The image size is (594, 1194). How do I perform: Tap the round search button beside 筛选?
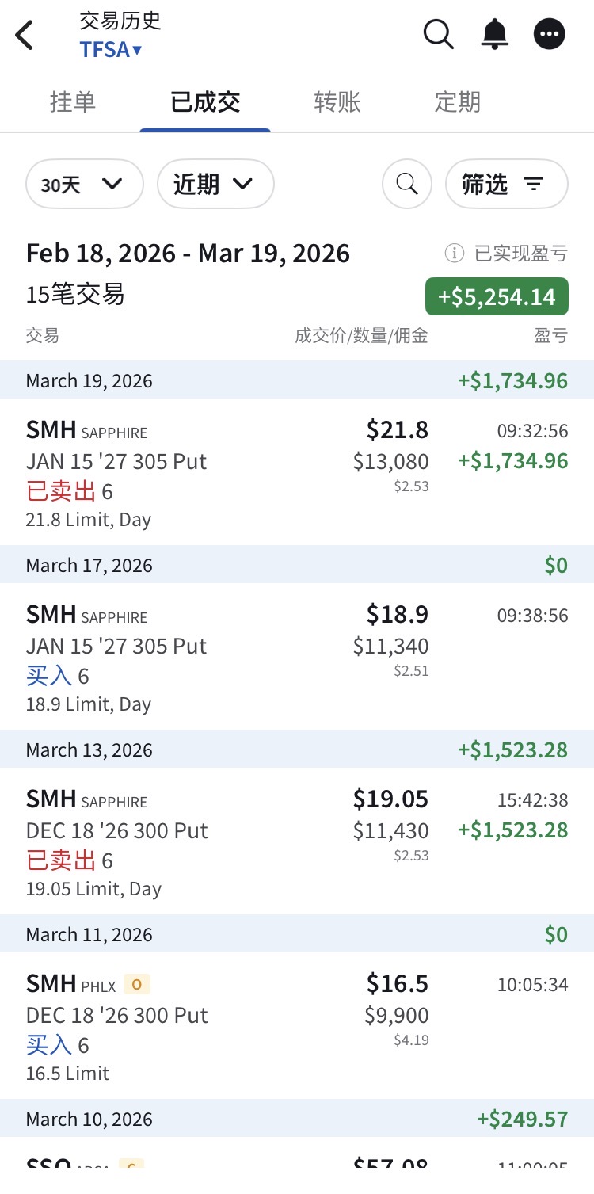(x=407, y=184)
